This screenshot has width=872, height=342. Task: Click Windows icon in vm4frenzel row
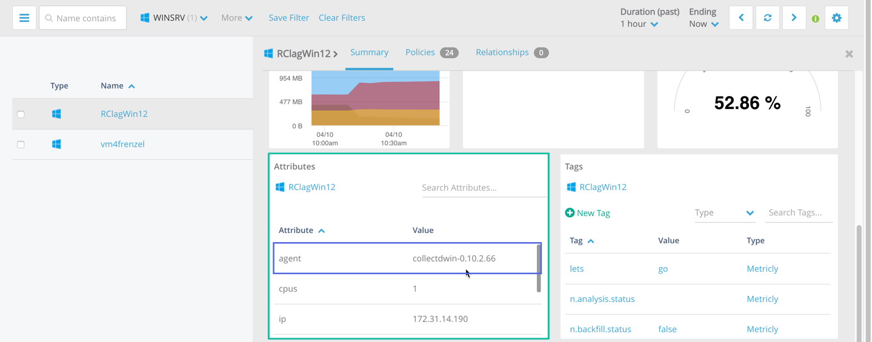pos(56,144)
